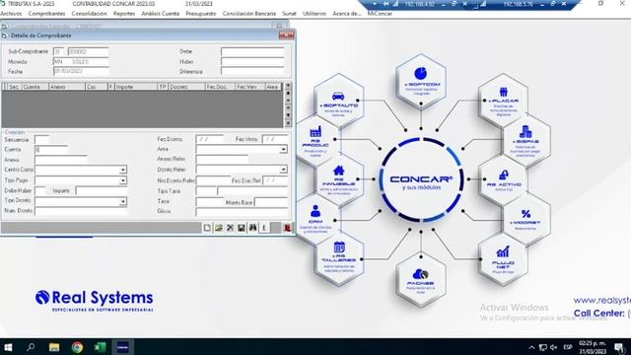Click the Delete X icon in dialog toolbar

(230, 228)
